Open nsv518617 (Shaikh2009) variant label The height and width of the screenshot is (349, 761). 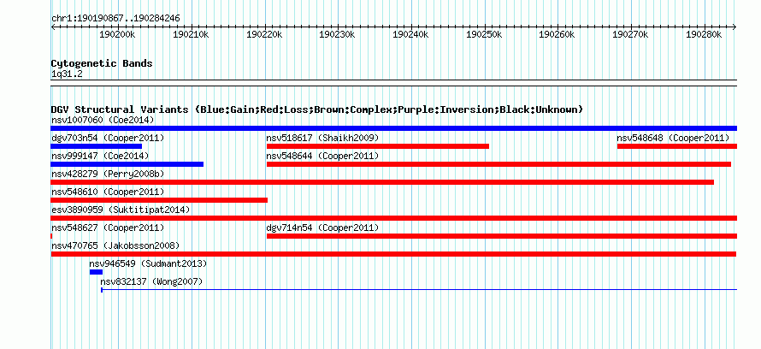(x=322, y=138)
